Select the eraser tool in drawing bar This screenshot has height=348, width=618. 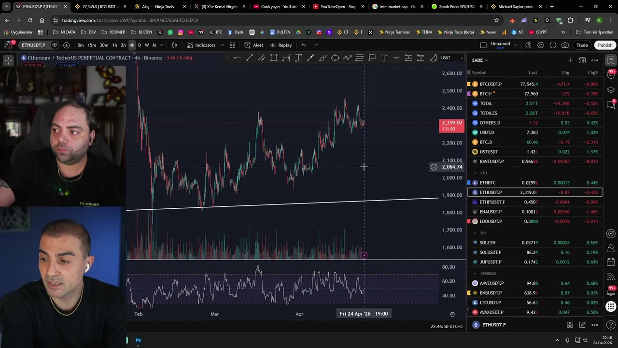[x=433, y=58]
